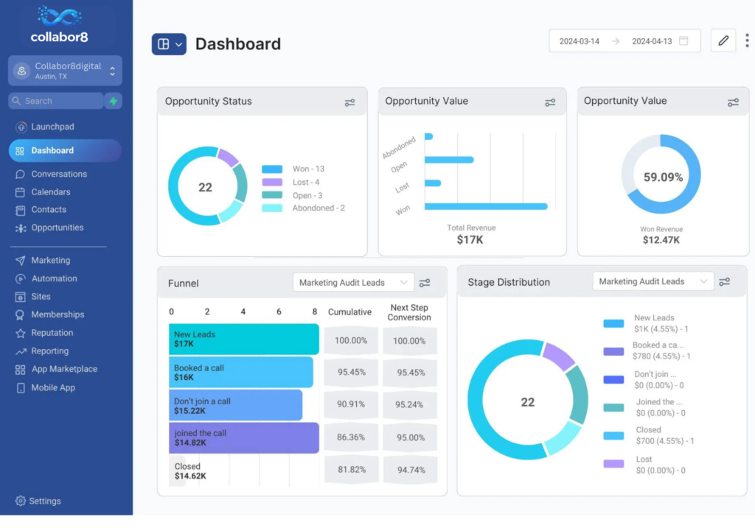The image size is (755, 528).
Task: Click the 81.82% cumulative value for Closed
Action: tap(351, 469)
